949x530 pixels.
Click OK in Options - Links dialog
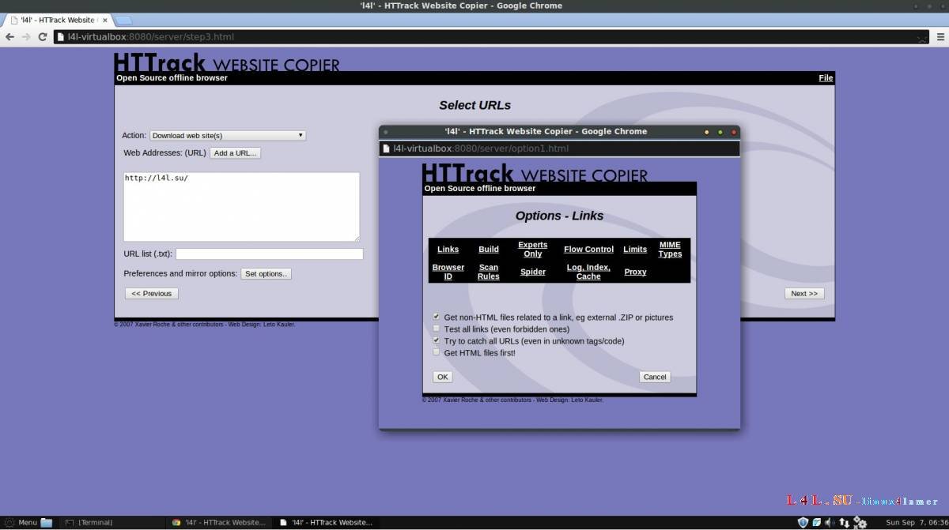443,377
